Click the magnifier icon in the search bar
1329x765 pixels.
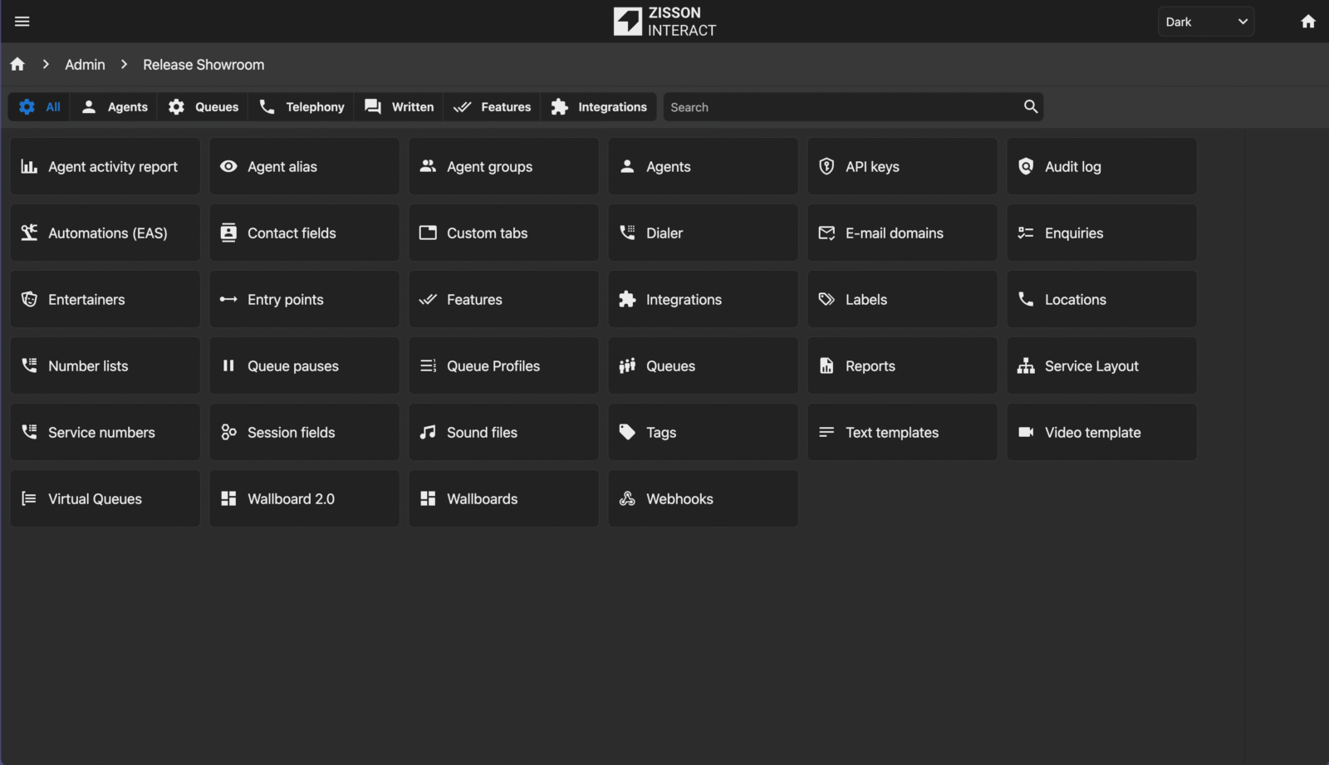1030,106
